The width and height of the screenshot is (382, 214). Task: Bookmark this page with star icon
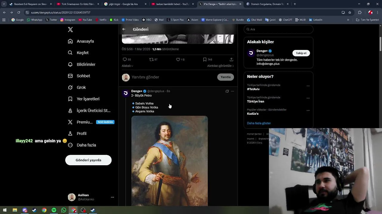[x=350, y=12]
